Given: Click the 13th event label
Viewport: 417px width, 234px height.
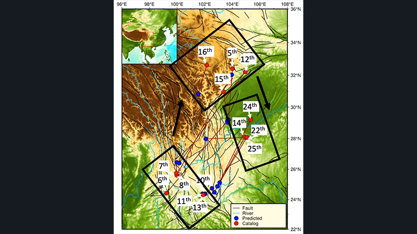Looking at the screenshot, I should (x=200, y=206).
